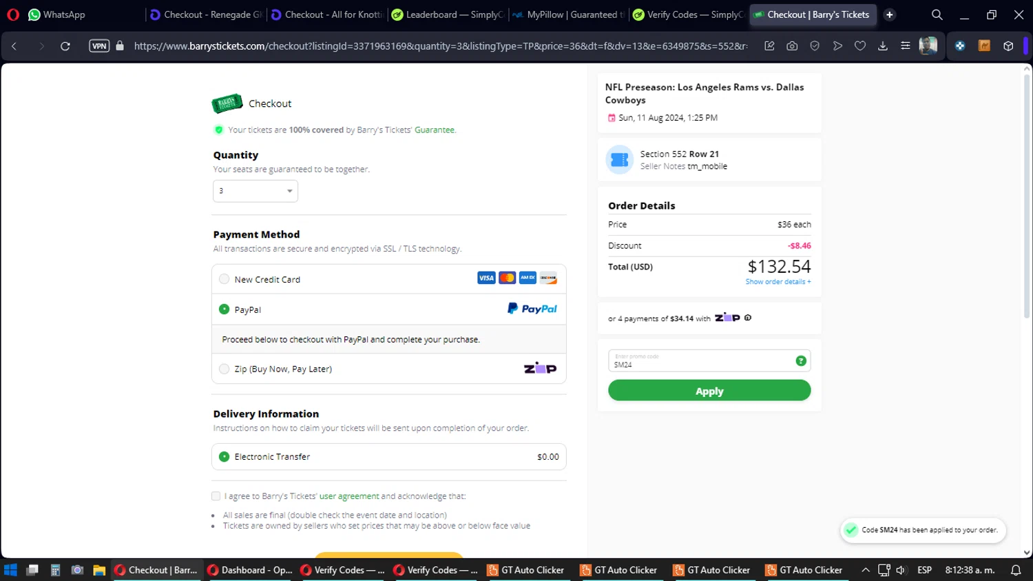
Task: Open the Guarantee link
Action: [x=435, y=130]
